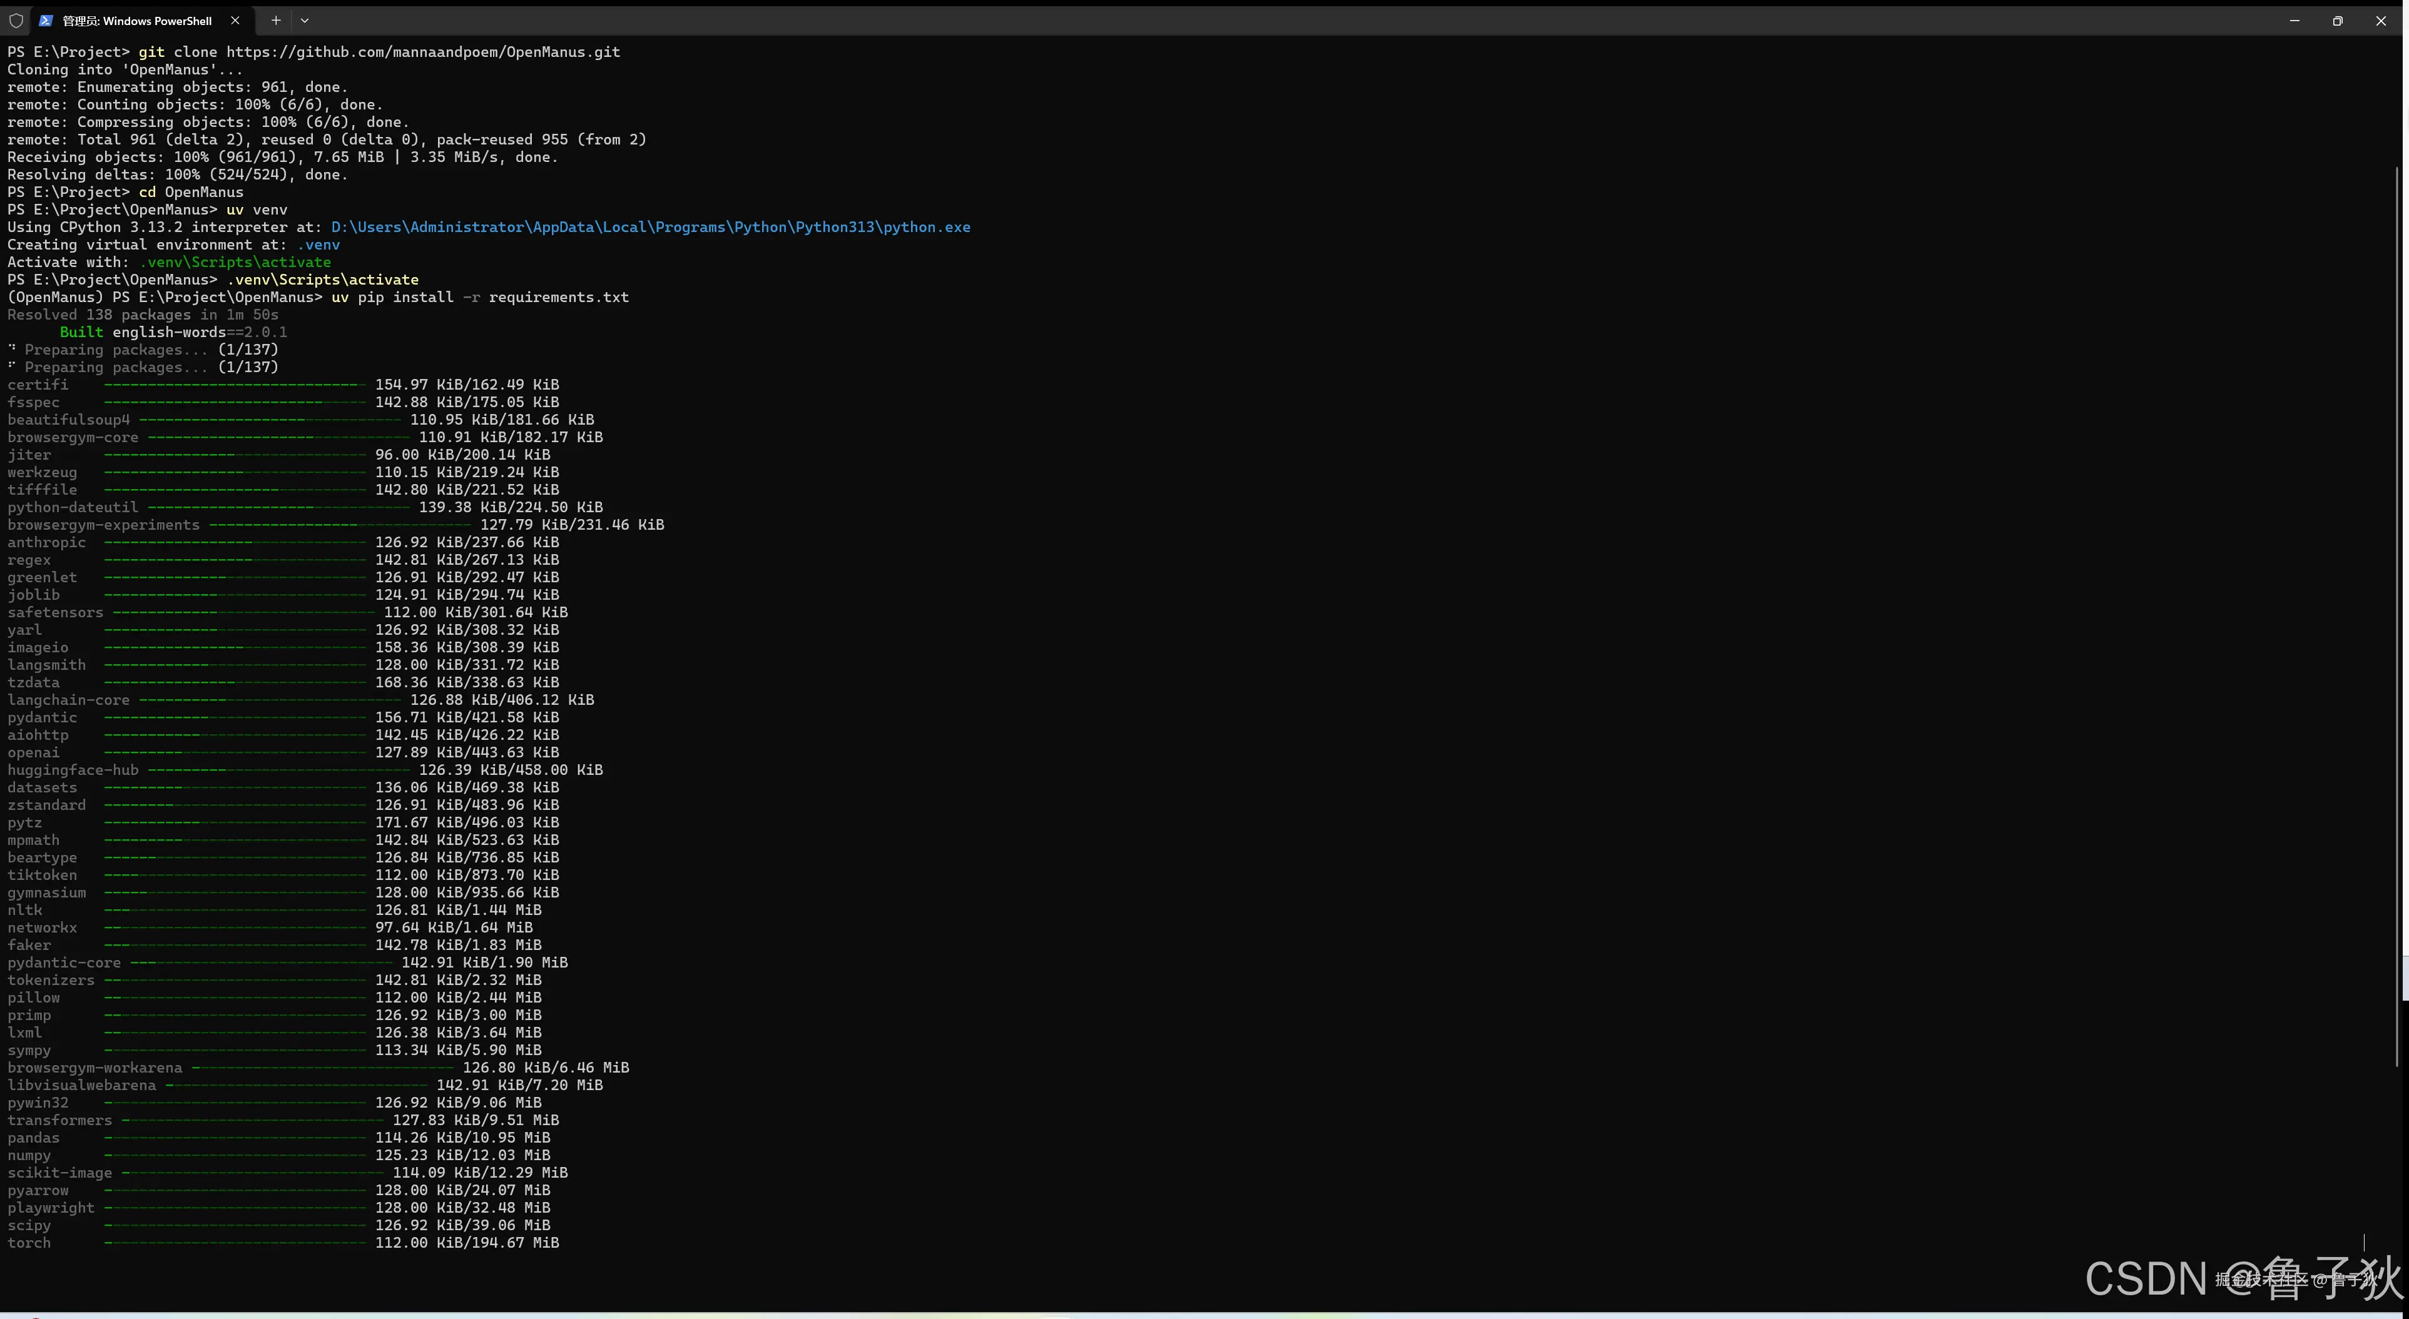Click the 'Resolved 138 packages' output line
This screenshot has width=2409, height=1319.
[142, 315]
